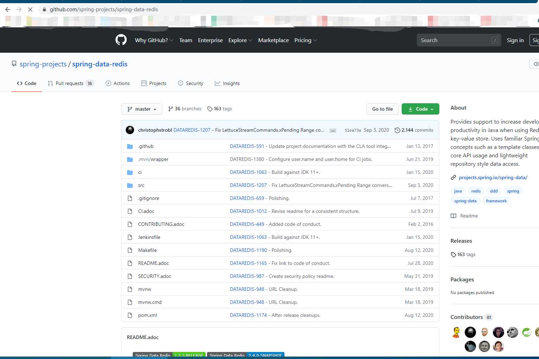539x359 pixels.
Task: Open first contributor avatar with yellow cartoon face
Action: coord(456,332)
